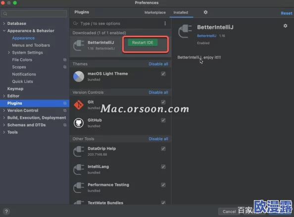Expand the Version Control node
The height and width of the screenshot is (217, 294).
(4, 110)
